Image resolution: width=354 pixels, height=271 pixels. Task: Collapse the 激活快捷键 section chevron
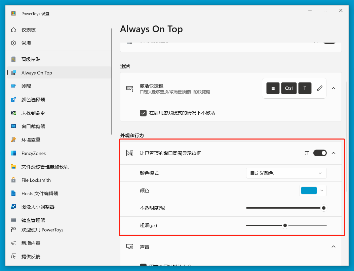click(x=333, y=88)
